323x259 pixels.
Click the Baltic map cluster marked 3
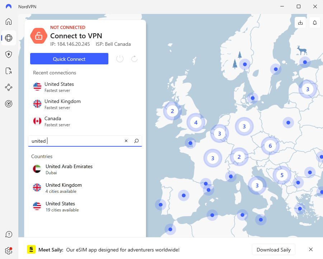pyautogui.click(x=308, y=89)
